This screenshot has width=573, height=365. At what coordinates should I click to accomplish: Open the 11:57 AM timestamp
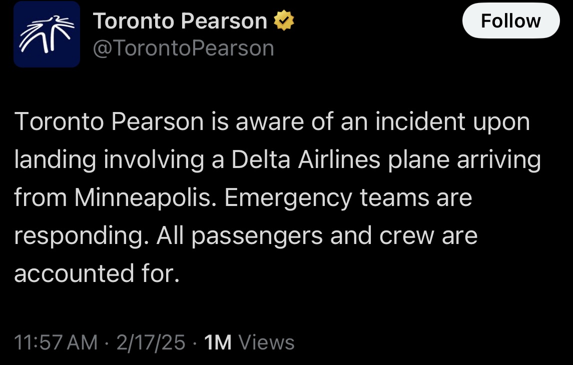pyautogui.click(x=56, y=342)
